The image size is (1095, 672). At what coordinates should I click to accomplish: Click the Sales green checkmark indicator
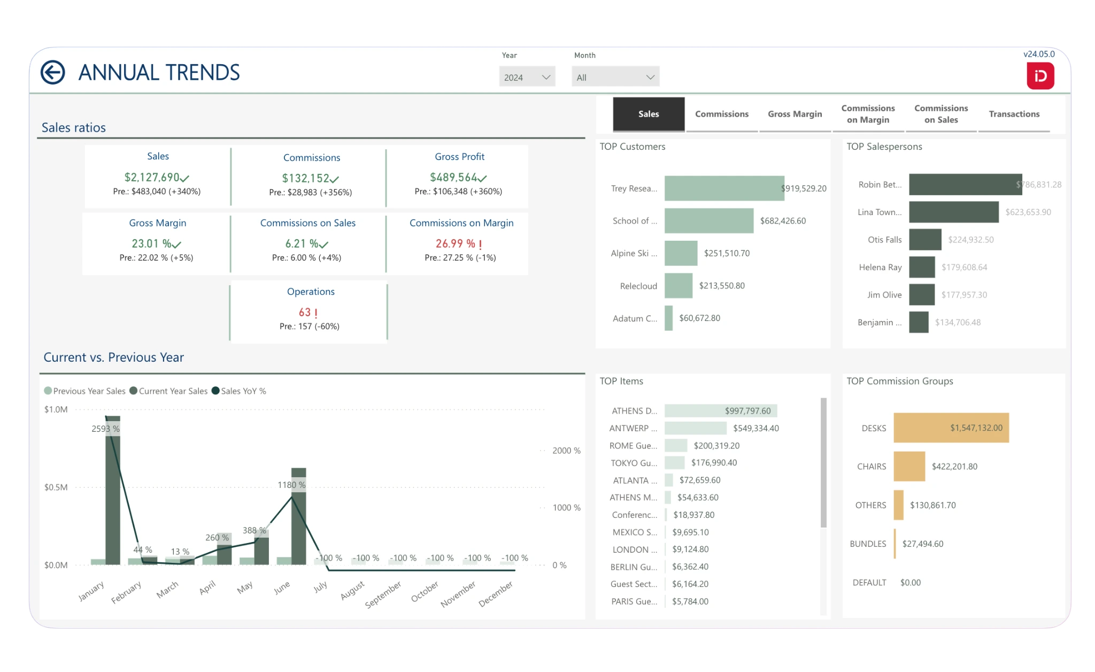point(185,178)
